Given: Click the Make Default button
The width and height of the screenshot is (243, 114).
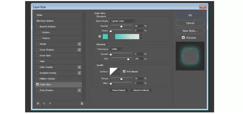Looking at the screenshot, I should [x=119, y=90].
